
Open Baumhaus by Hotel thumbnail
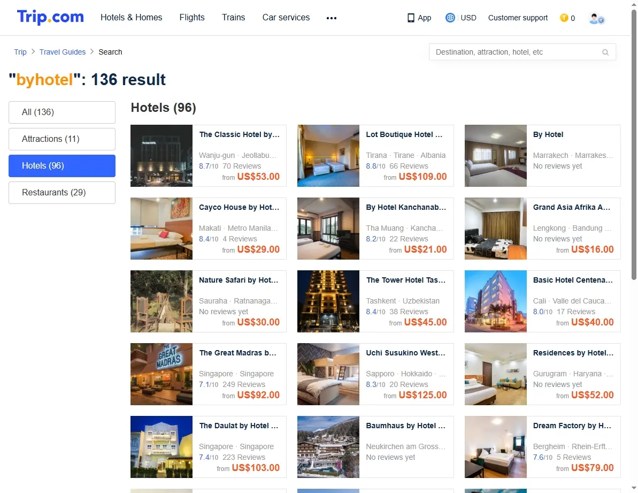coord(328,447)
